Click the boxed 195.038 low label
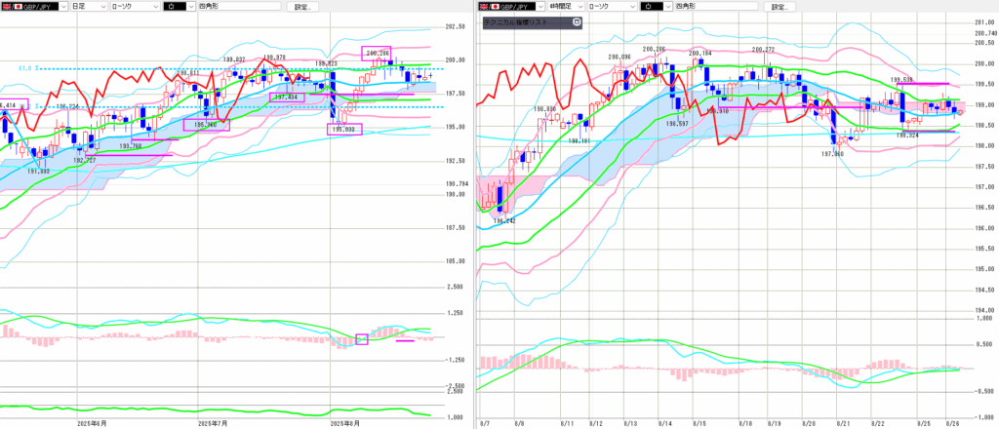Screen dimensions: 999x429 pyautogui.click(x=344, y=130)
